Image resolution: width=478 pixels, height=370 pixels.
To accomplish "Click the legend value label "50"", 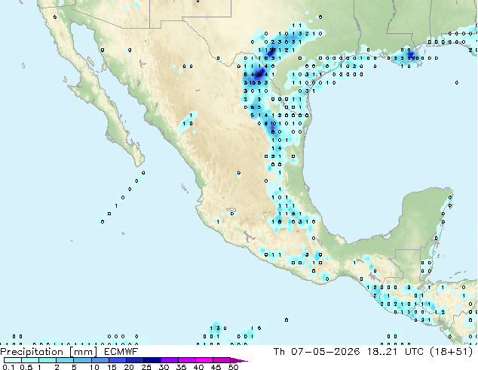I will click(233, 367).
